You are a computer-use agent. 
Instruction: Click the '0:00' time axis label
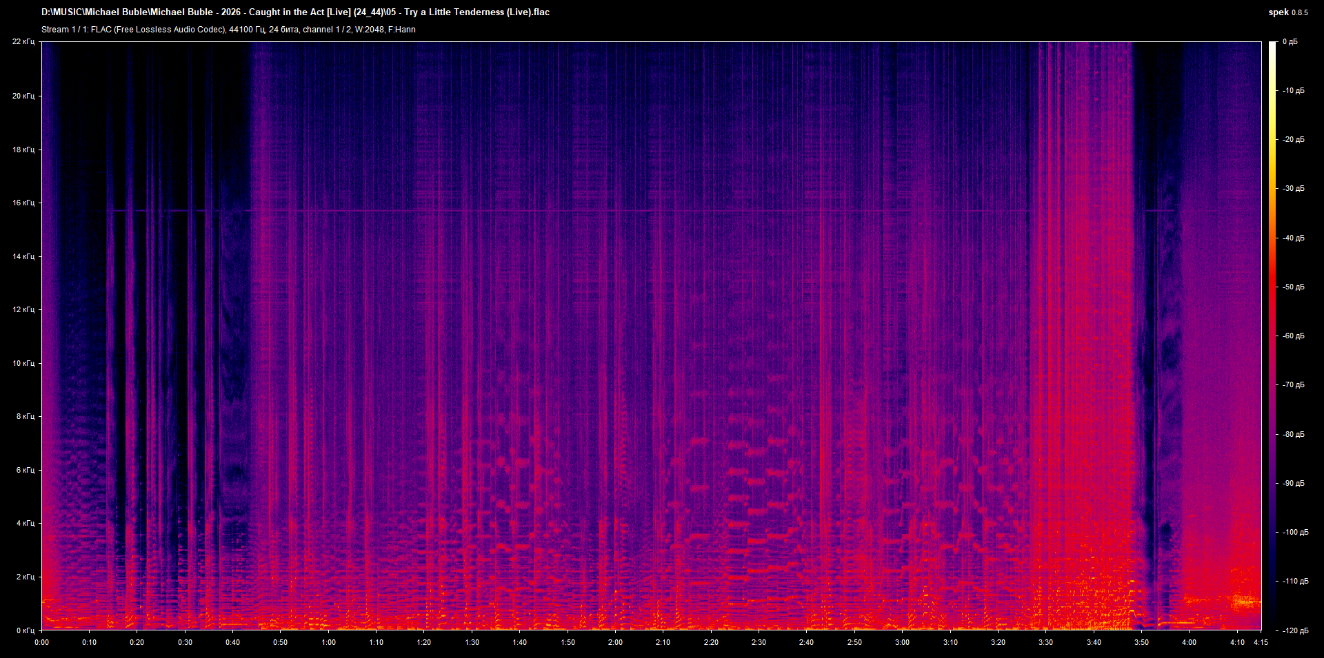point(42,642)
